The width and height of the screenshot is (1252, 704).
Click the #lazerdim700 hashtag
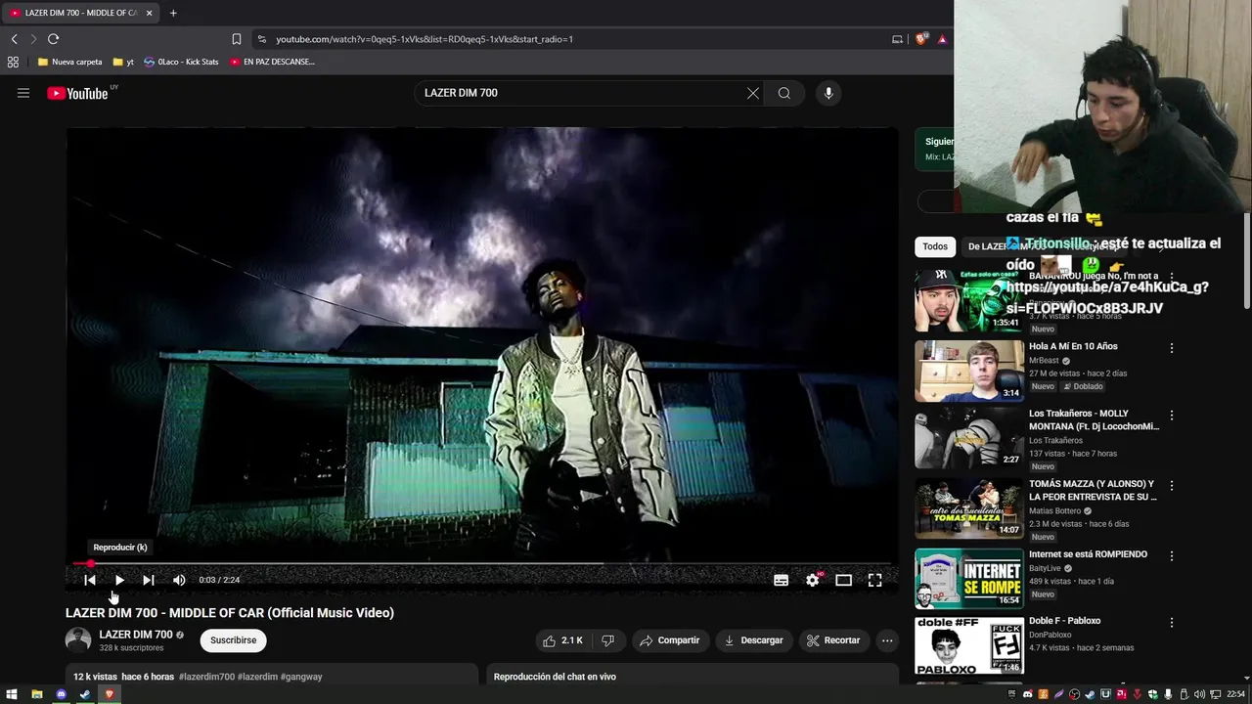point(206,677)
